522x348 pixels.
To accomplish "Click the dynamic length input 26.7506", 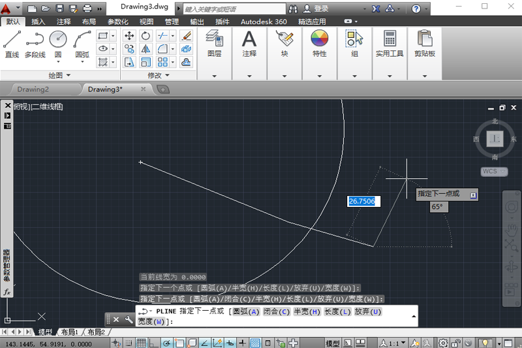I will pyautogui.click(x=363, y=201).
